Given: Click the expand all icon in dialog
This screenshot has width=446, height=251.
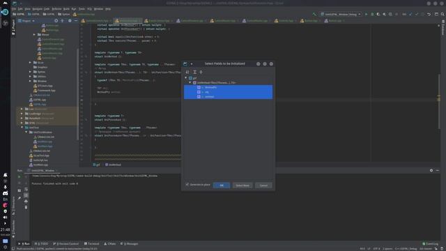Looking at the screenshot, I should point(194,72).
